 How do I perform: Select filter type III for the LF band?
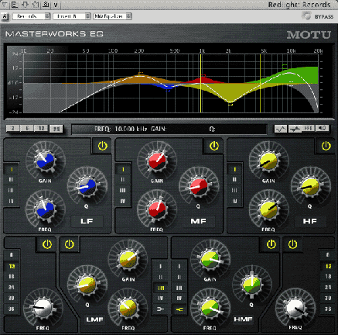[12, 191]
